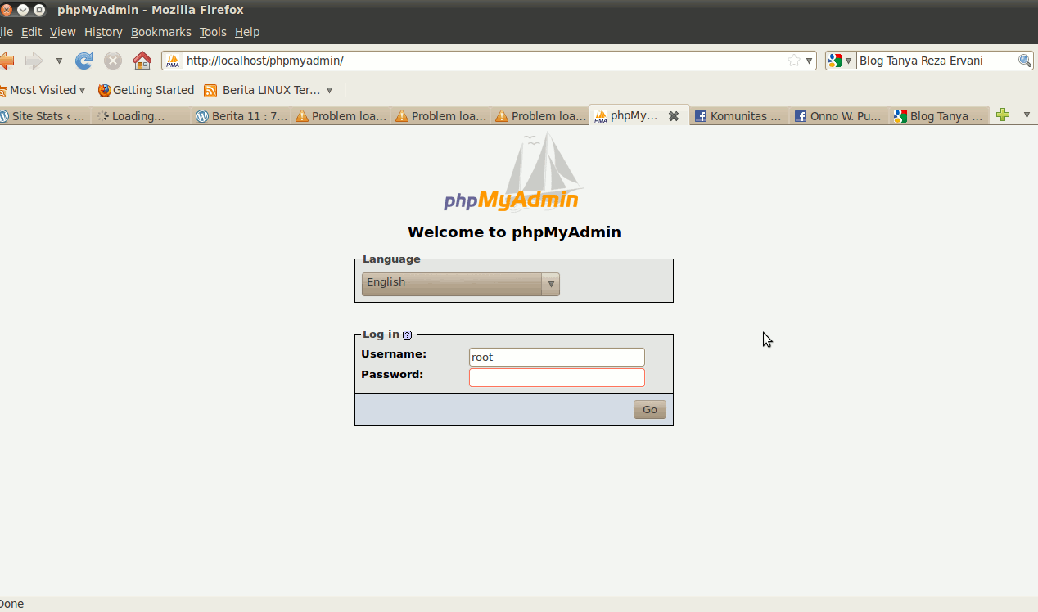Viewport: 1038px width, 612px height.
Task: Open the View menu
Action: tap(62, 32)
